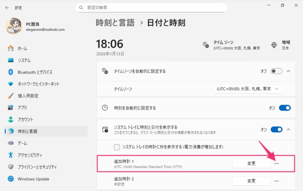Screen dimensions: 303x191
Task: Open Windows Update page
Action: 33,179
